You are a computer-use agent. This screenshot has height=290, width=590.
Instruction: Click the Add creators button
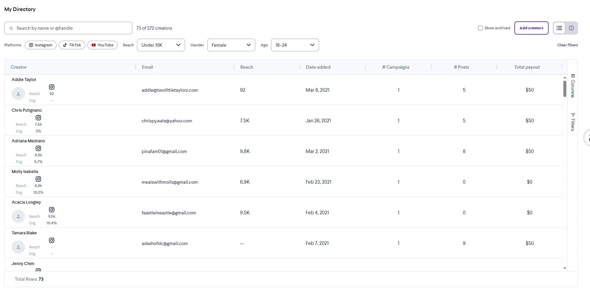click(x=531, y=28)
